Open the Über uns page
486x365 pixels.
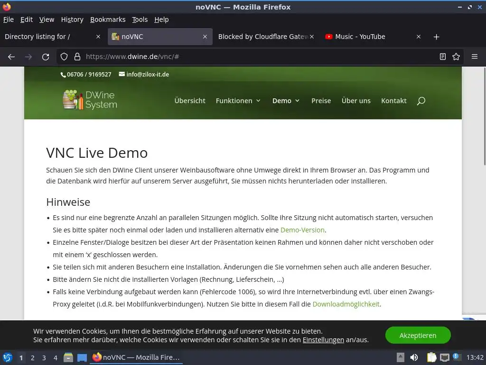pyautogui.click(x=356, y=101)
